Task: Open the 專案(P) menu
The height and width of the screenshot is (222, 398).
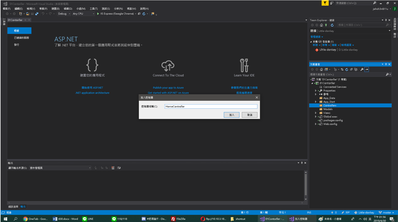Action: (43, 9)
